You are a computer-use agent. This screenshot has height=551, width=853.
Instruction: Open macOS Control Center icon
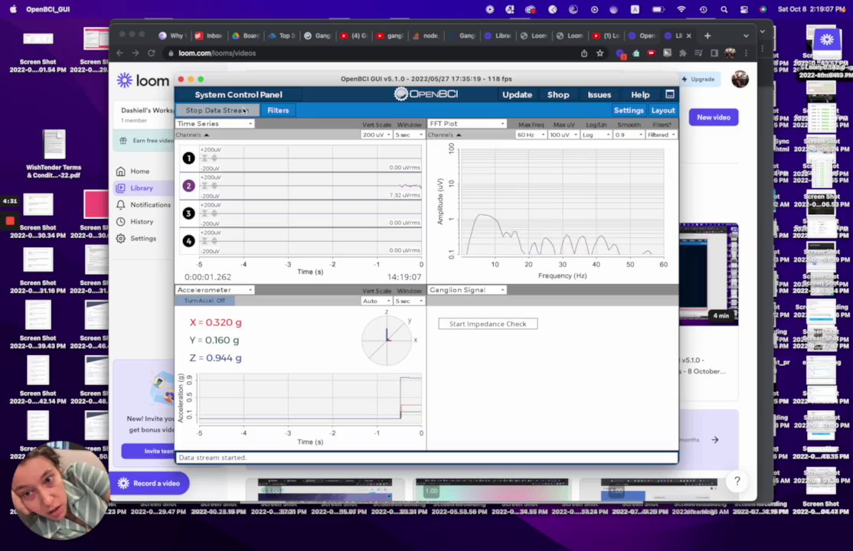pos(744,9)
